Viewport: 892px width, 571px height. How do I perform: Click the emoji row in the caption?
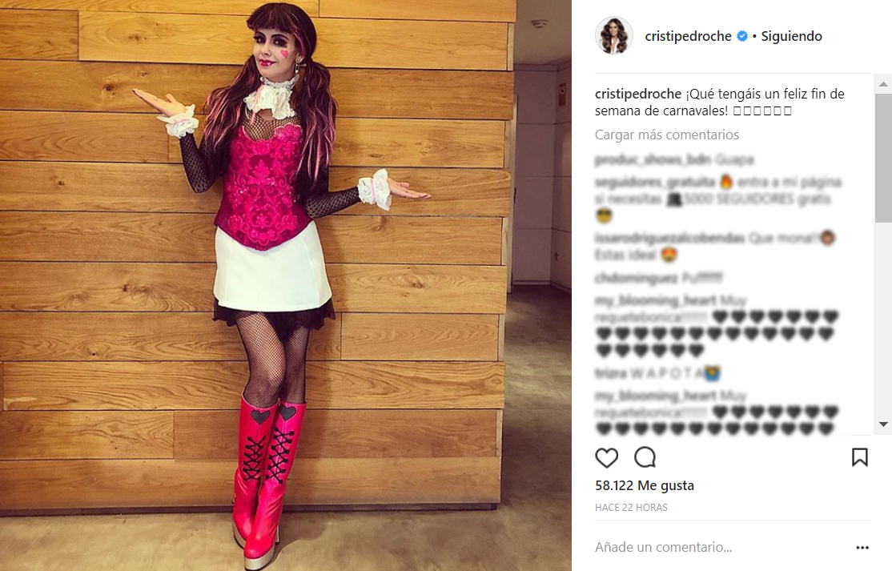tap(762, 111)
